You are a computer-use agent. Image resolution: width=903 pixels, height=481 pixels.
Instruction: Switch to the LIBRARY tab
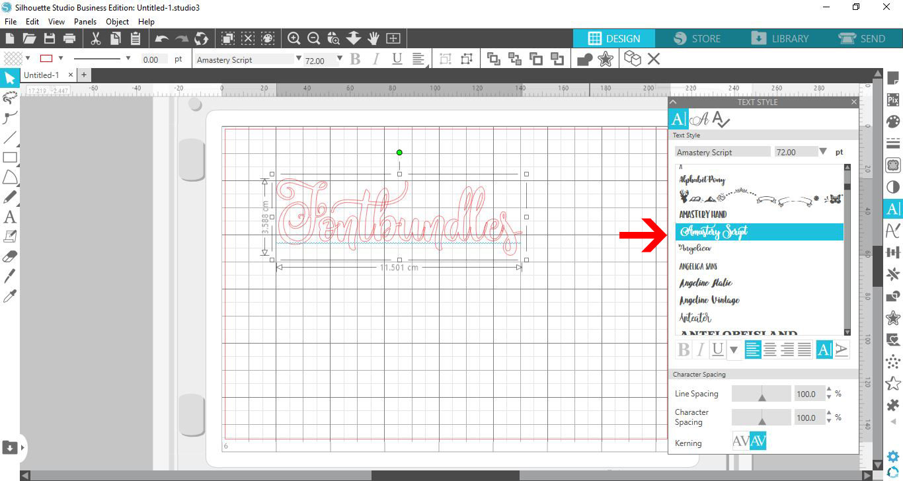coord(779,38)
